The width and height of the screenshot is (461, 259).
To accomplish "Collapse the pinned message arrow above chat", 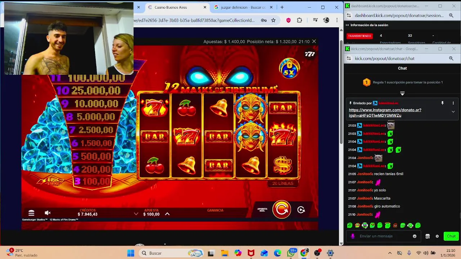I will [x=402, y=94].
